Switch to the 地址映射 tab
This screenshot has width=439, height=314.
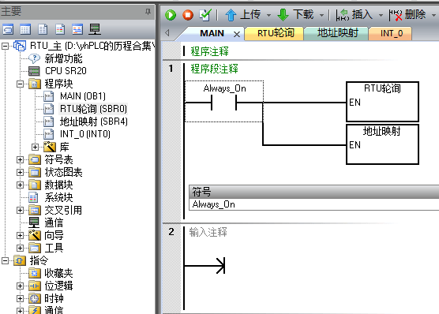click(x=337, y=33)
